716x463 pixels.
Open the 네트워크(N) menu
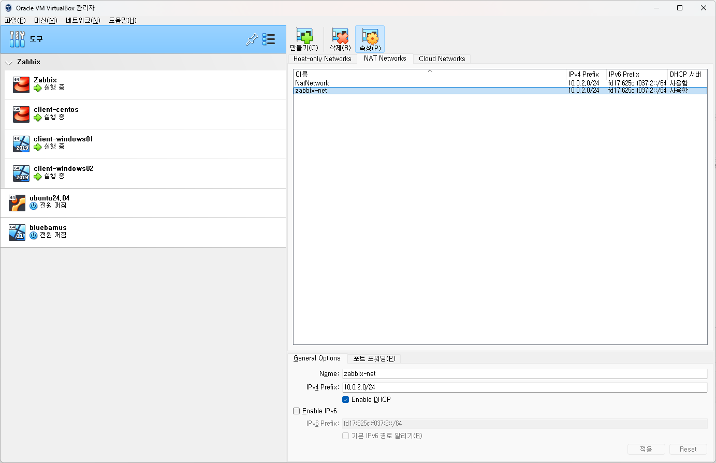83,20
